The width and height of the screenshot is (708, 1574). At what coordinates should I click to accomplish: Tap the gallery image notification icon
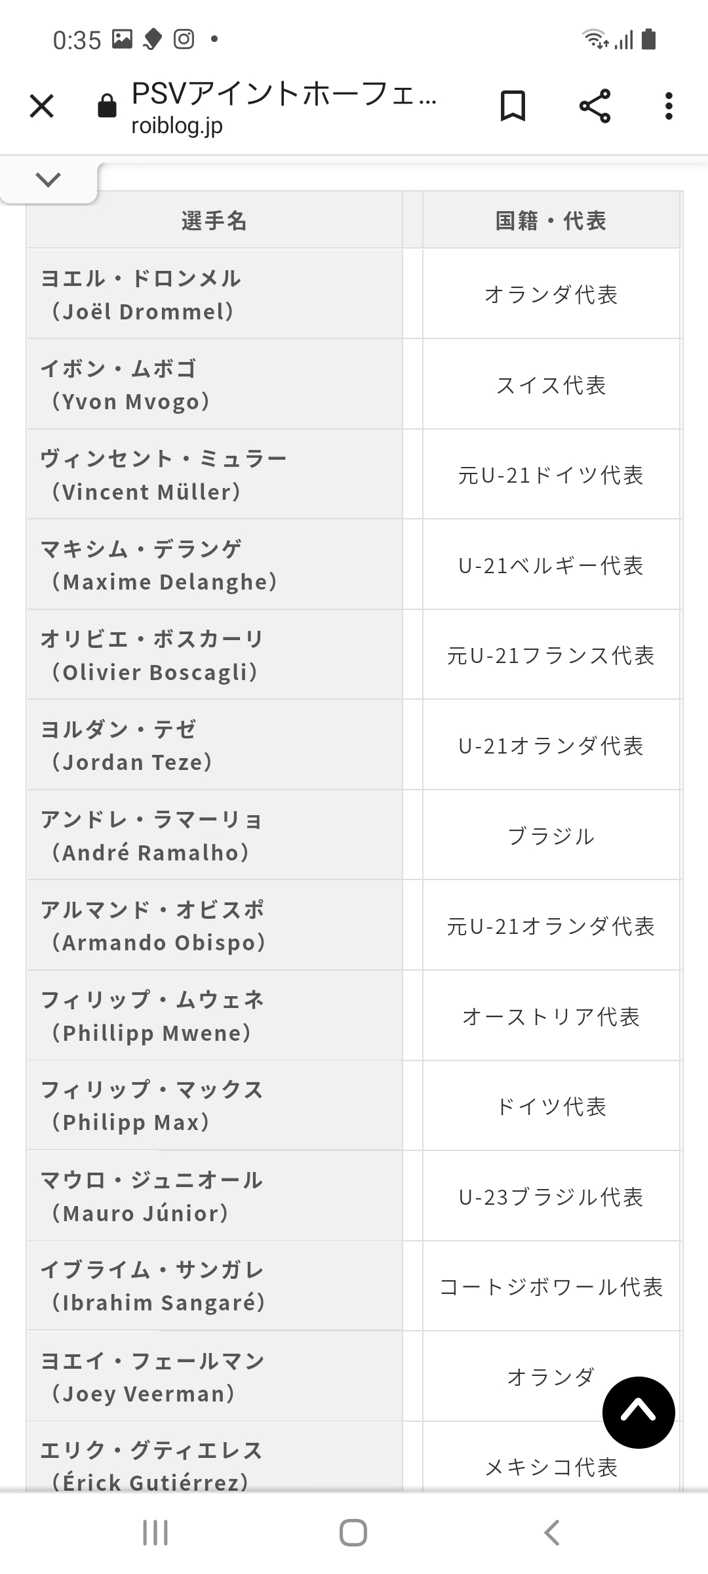[123, 39]
